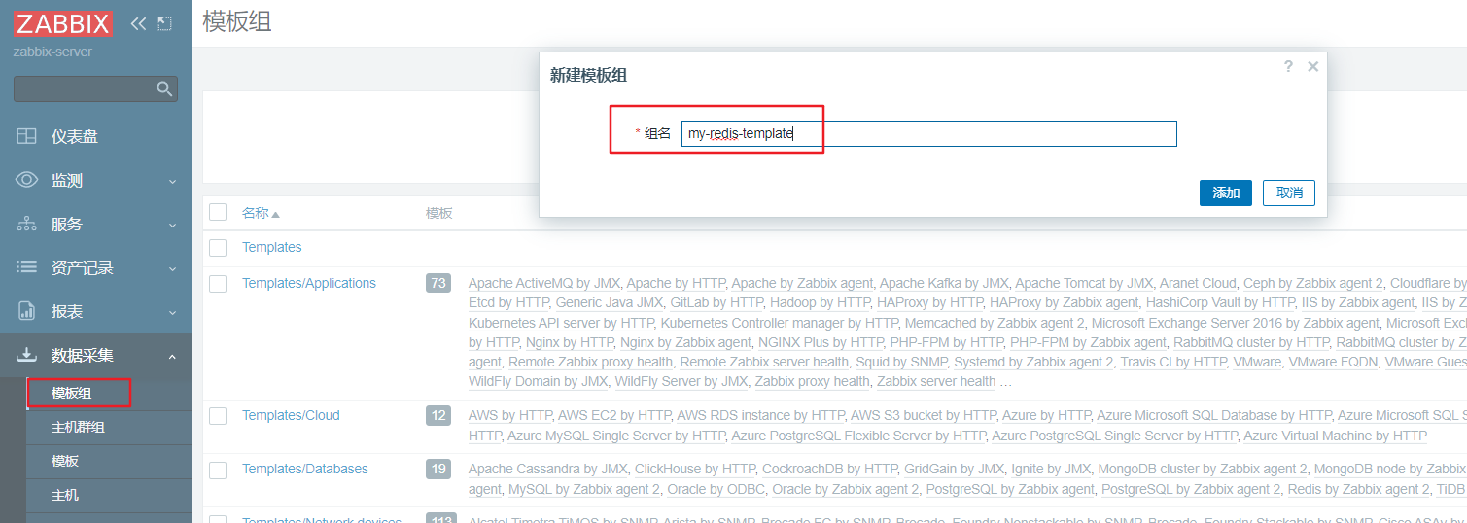Open Apache ActiveMQ by JMX template
Image resolution: width=1467 pixels, height=523 pixels.
(x=544, y=283)
